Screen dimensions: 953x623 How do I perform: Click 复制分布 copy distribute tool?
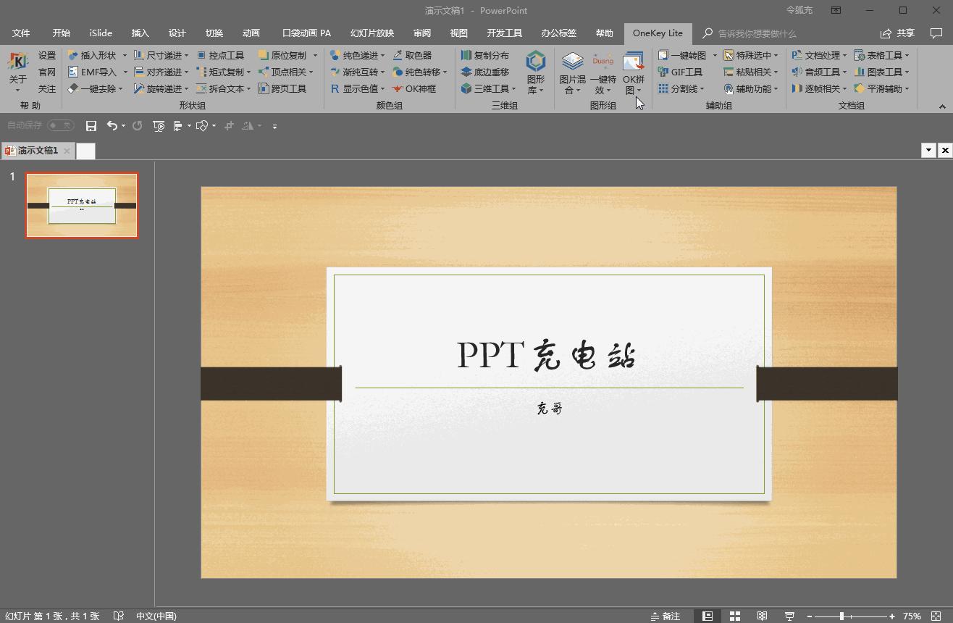484,55
